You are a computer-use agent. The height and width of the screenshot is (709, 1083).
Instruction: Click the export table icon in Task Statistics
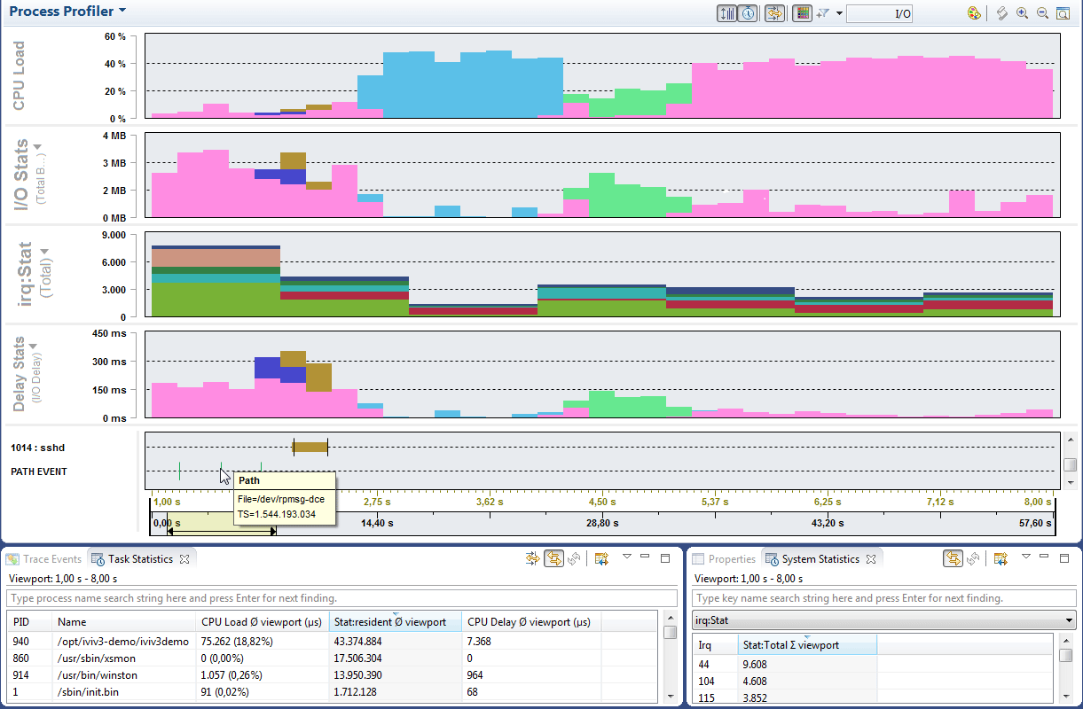pos(601,558)
